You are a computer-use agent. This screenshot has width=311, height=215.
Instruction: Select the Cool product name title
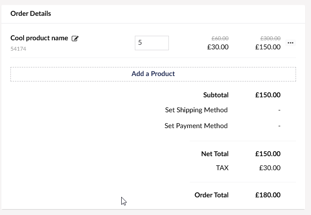(x=39, y=38)
